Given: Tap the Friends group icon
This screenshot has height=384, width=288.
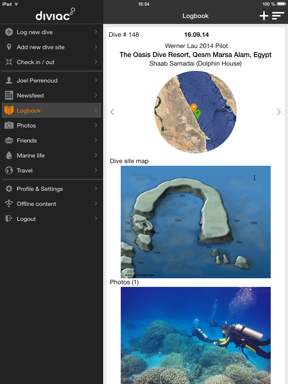Looking at the screenshot, I should 9,140.
